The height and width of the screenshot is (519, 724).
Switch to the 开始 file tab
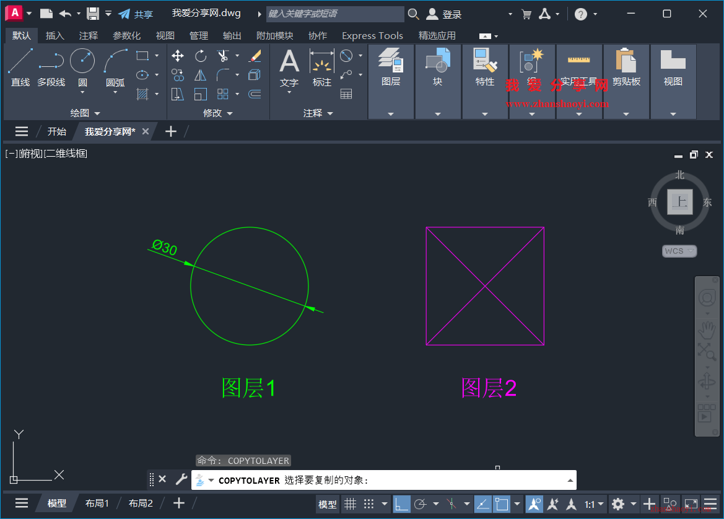57,131
